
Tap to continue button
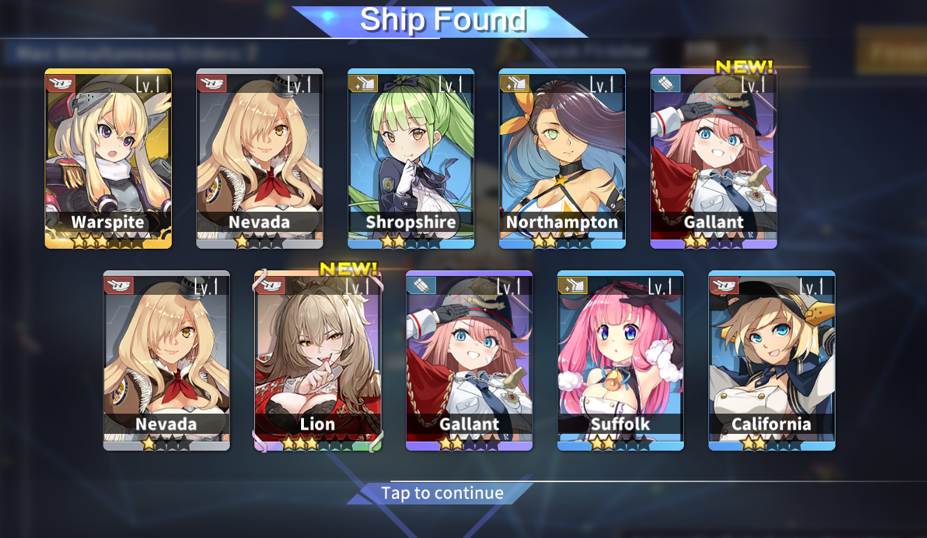point(442,493)
